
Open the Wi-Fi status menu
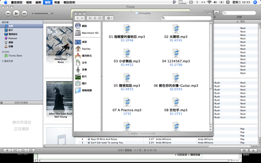pyautogui.click(x=209, y=2)
